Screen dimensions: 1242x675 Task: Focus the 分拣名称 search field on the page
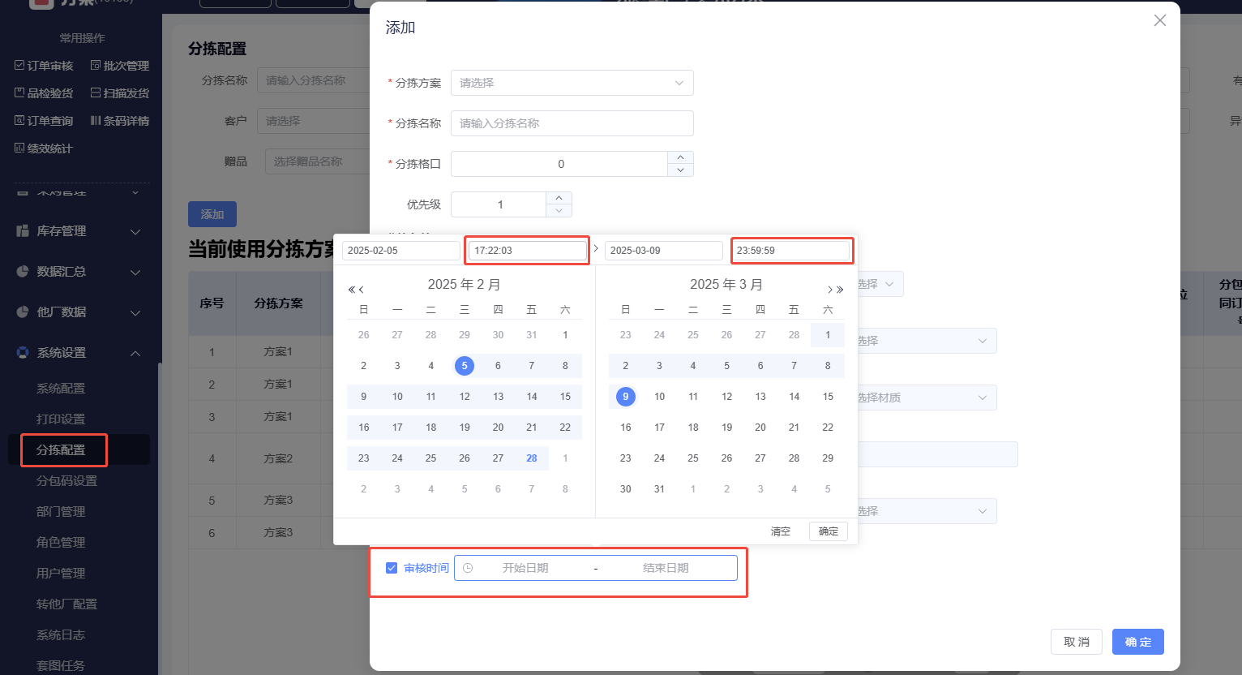coord(314,80)
